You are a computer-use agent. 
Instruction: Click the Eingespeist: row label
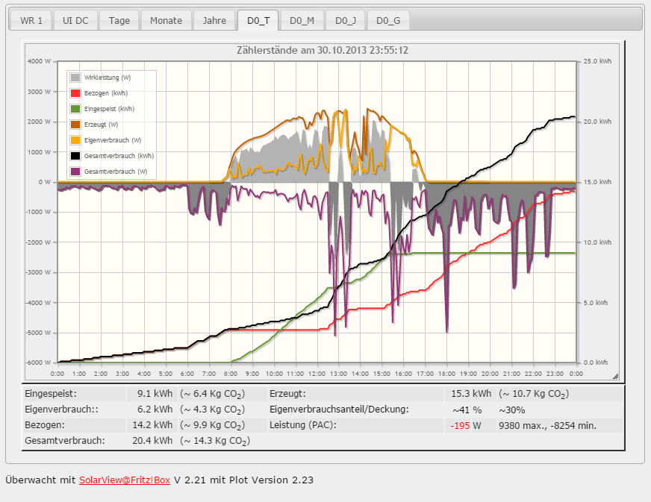click(x=51, y=394)
